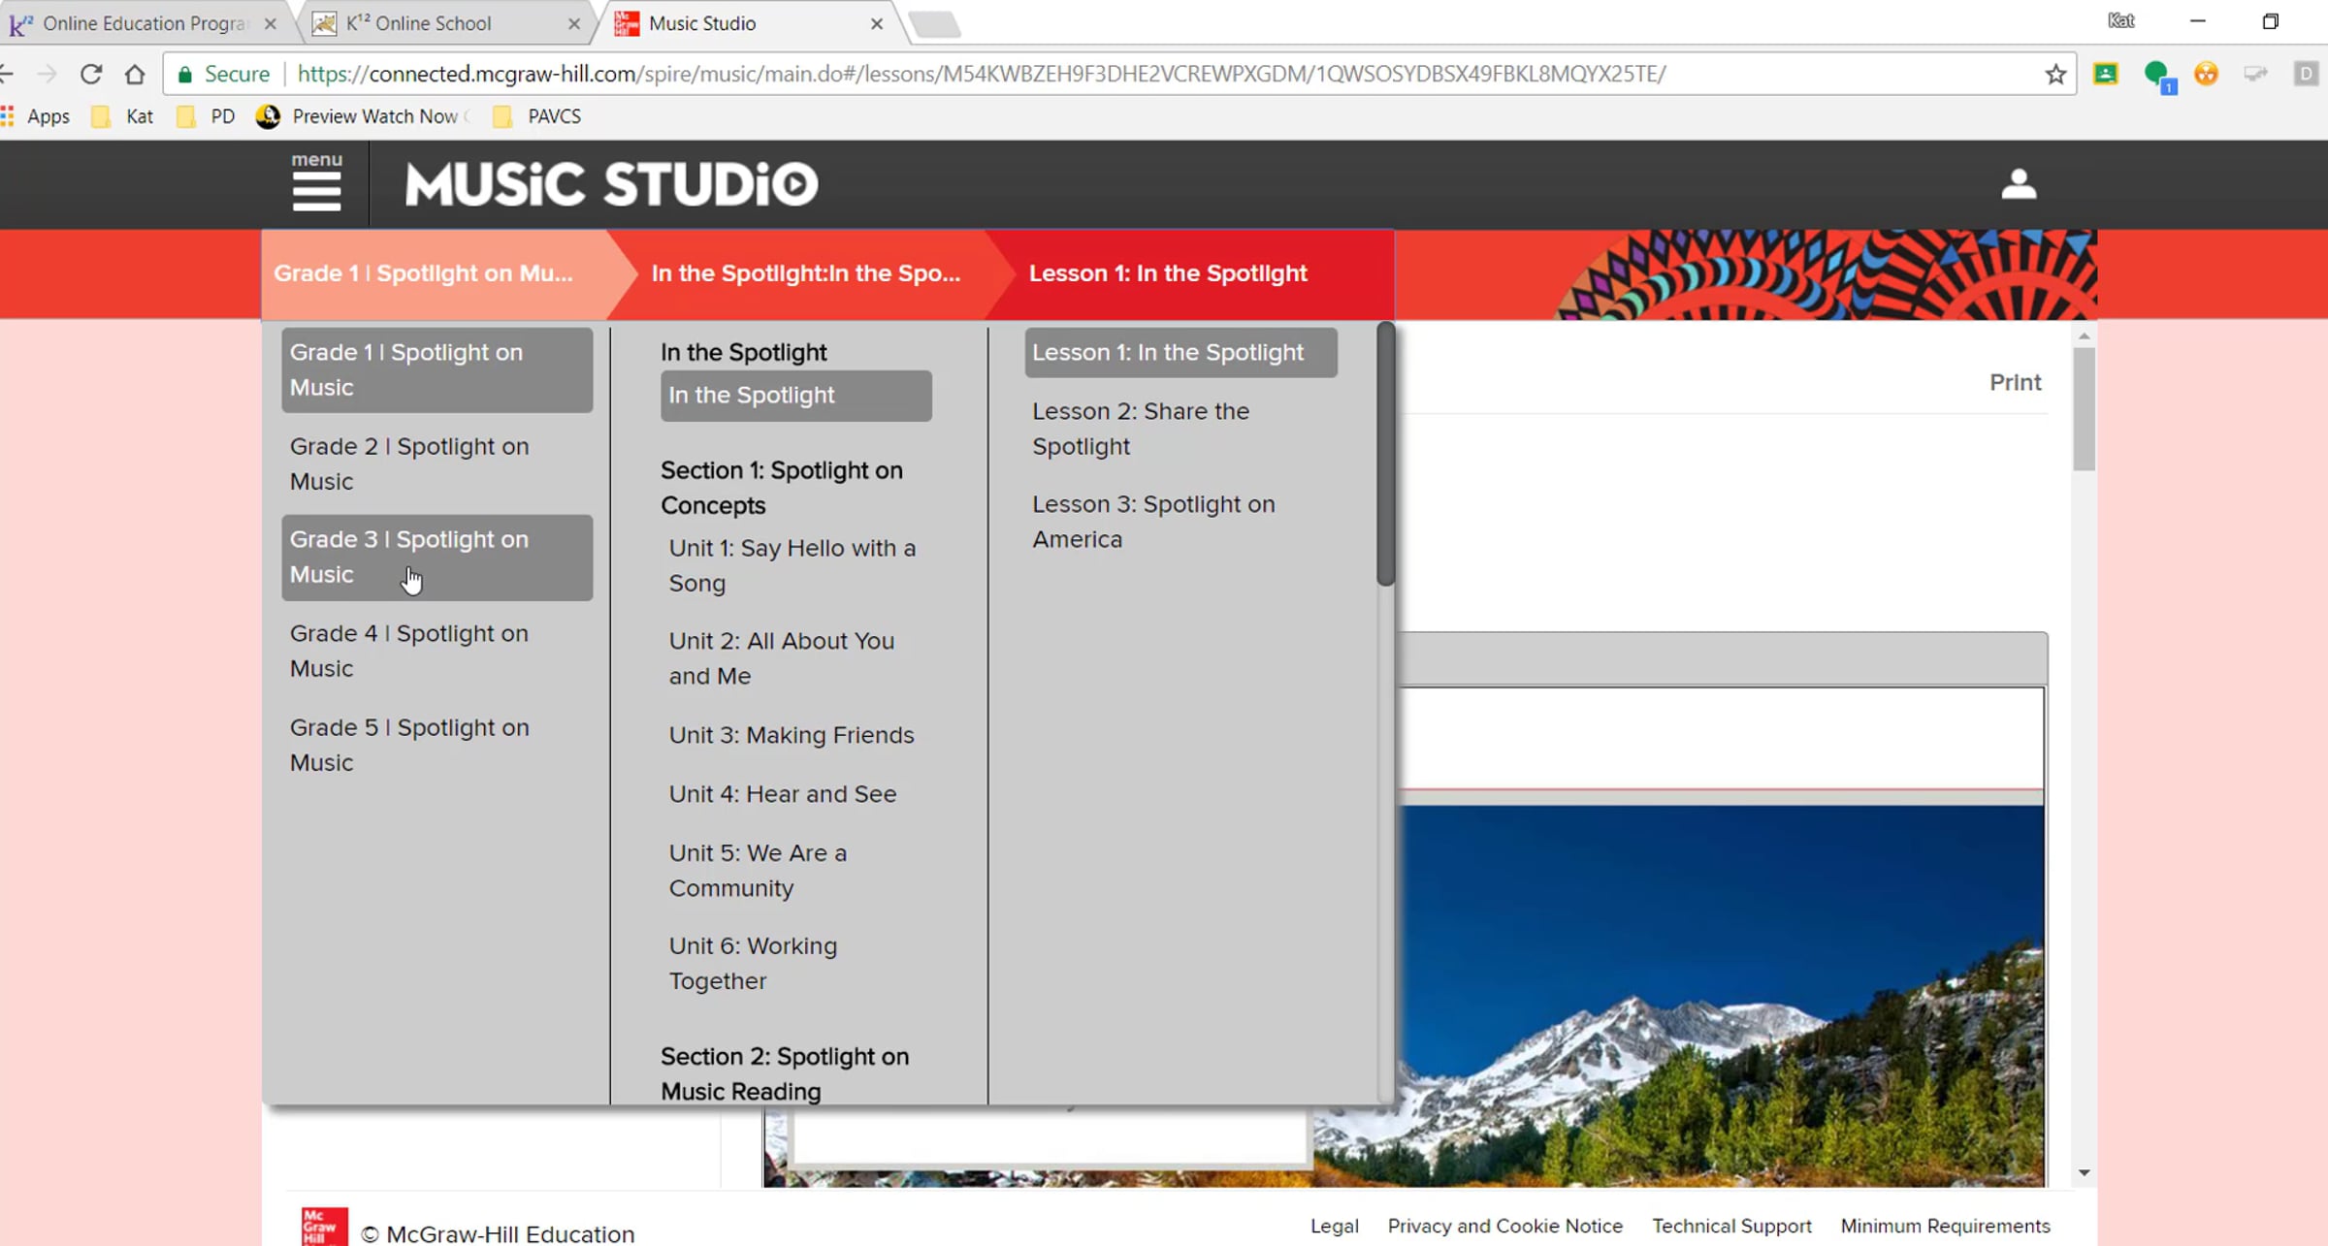Open the Technical Support link
The width and height of the screenshot is (2328, 1246).
[x=1731, y=1227]
